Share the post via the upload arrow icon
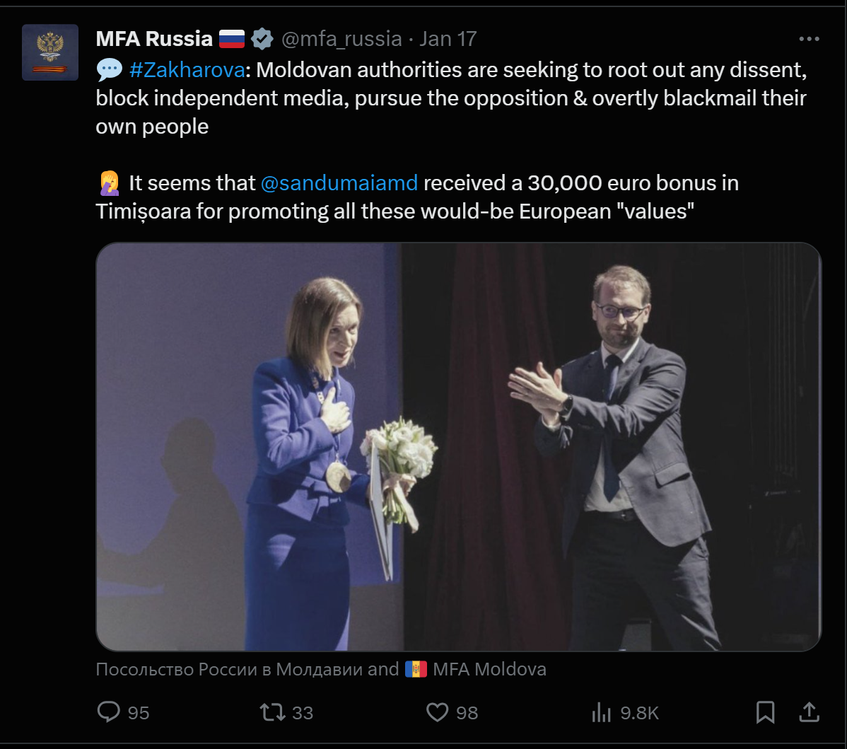The height and width of the screenshot is (749, 847). (809, 712)
